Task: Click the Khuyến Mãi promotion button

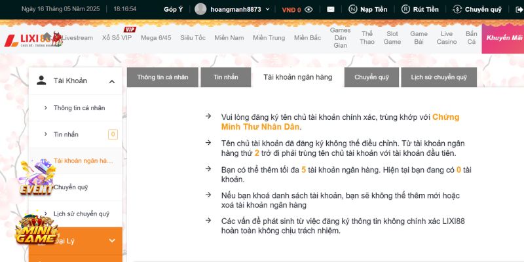Action: pyautogui.click(x=502, y=38)
